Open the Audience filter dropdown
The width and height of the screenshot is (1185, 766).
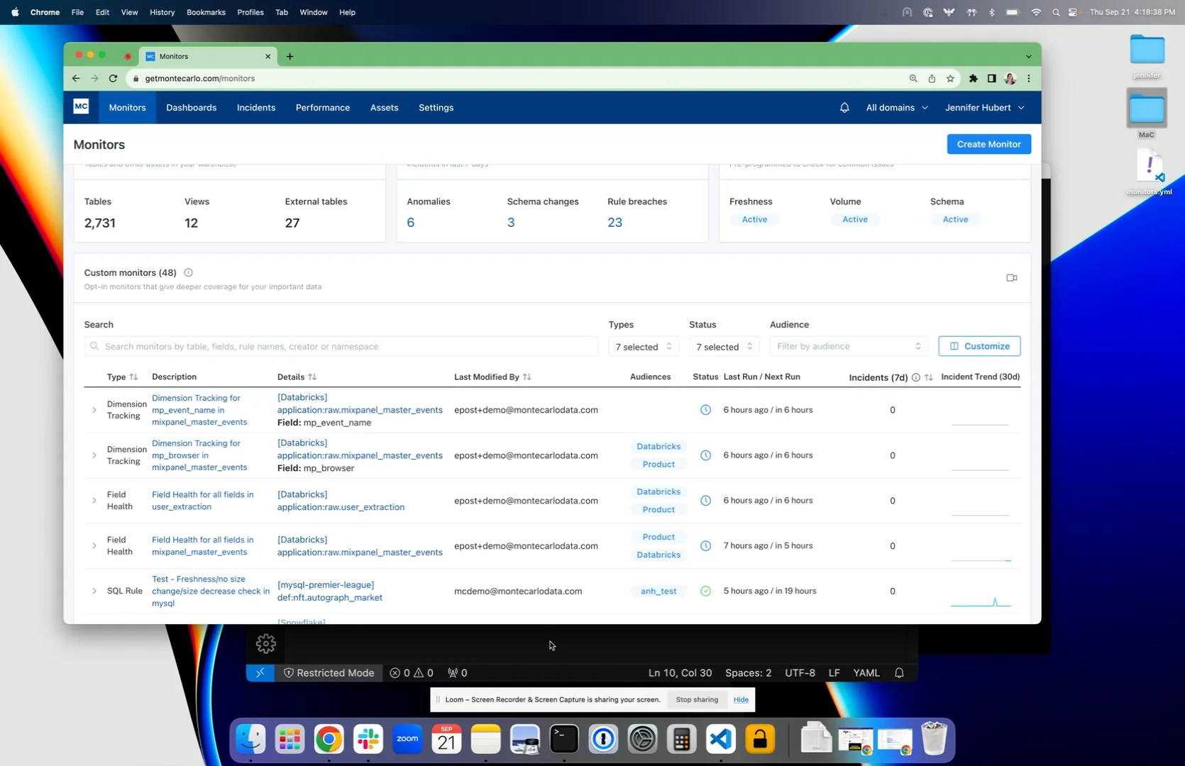pyautogui.click(x=849, y=347)
